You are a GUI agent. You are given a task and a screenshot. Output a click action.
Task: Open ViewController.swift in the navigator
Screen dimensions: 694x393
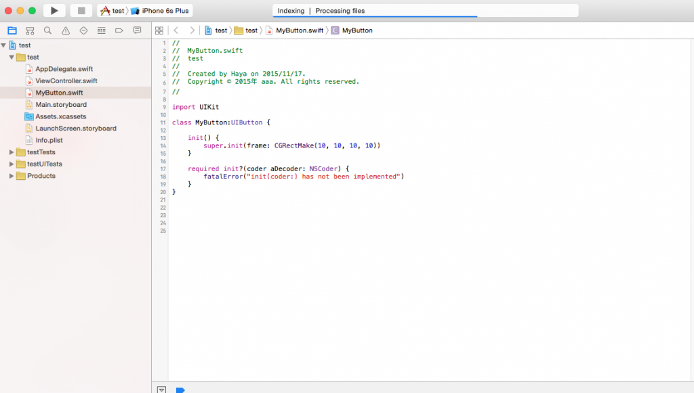[66, 81]
